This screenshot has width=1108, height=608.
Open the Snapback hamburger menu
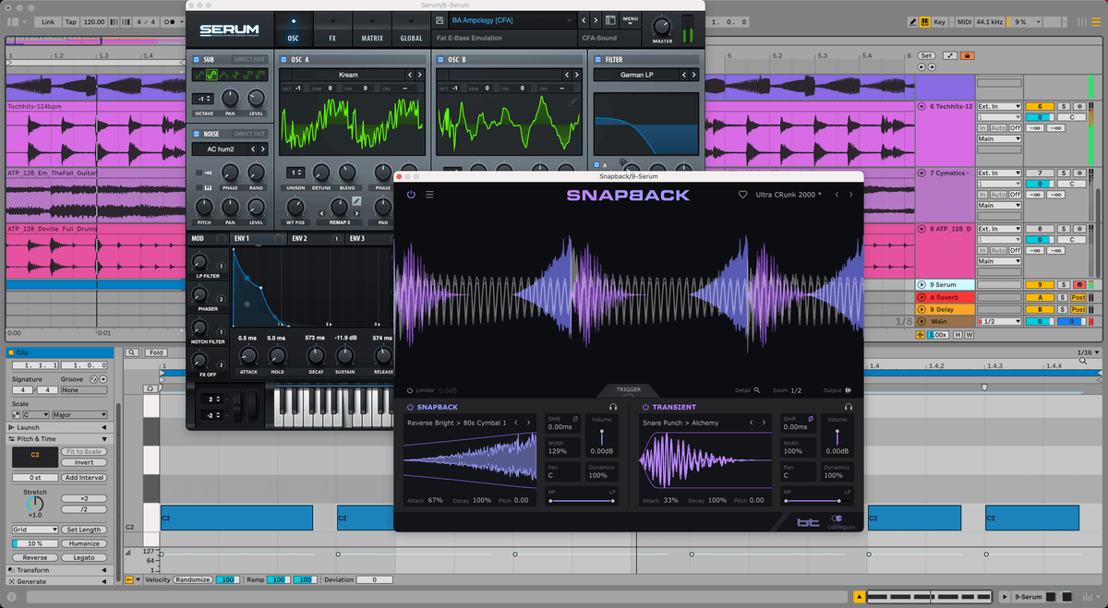point(429,195)
